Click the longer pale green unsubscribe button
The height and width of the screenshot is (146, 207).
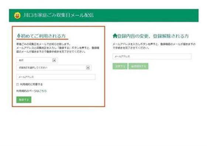138,66
